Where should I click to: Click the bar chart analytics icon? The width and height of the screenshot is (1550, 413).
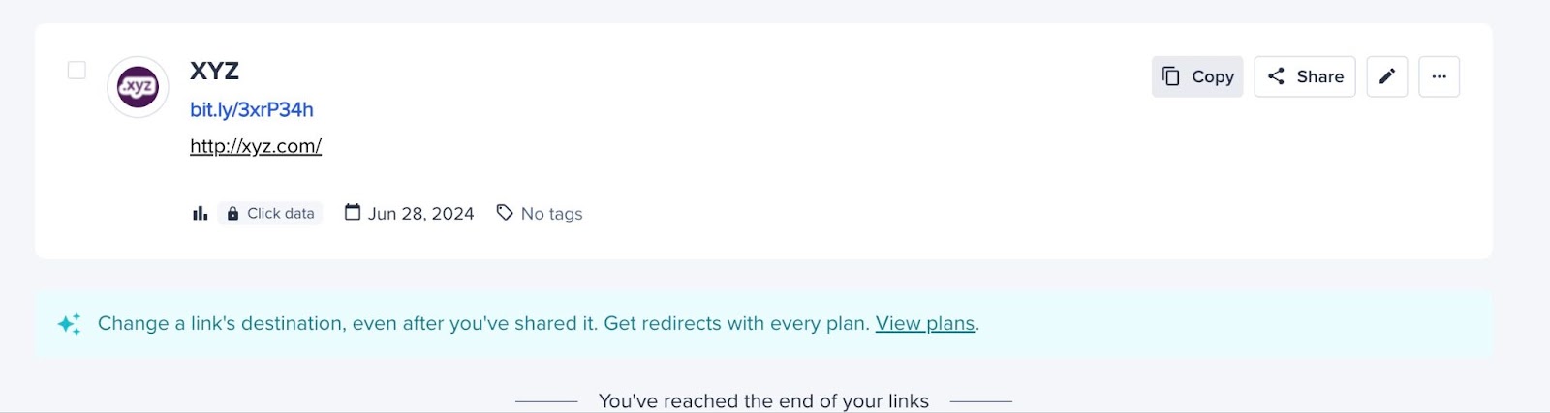pos(200,214)
